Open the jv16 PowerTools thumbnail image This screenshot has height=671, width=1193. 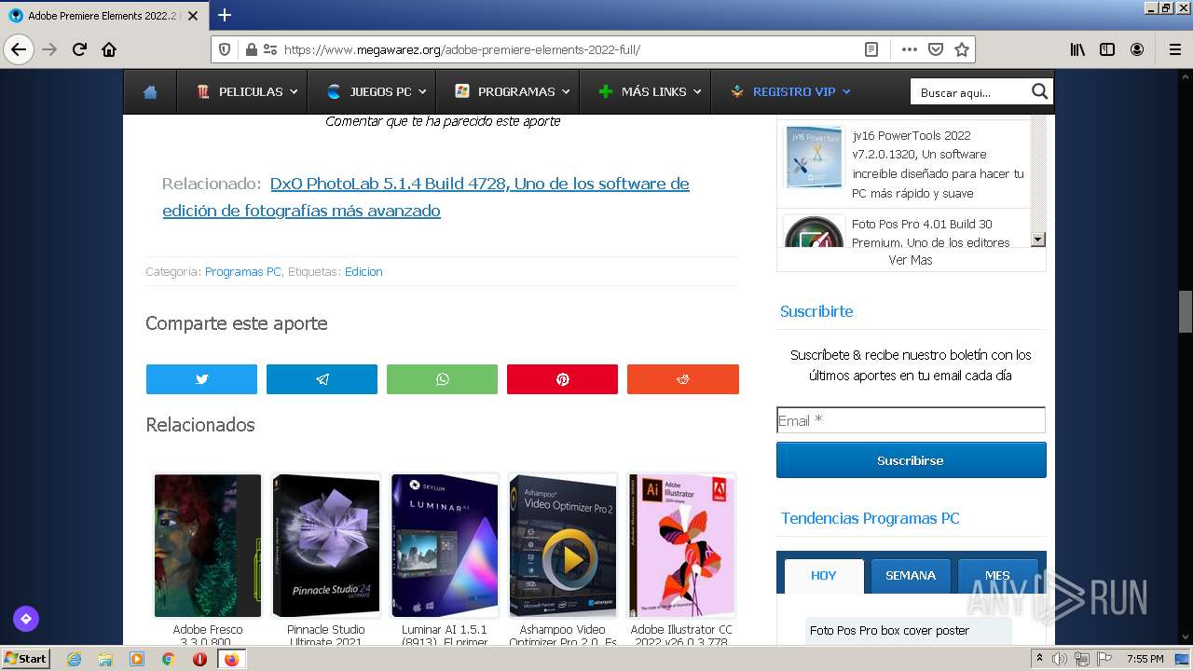[814, 157]
